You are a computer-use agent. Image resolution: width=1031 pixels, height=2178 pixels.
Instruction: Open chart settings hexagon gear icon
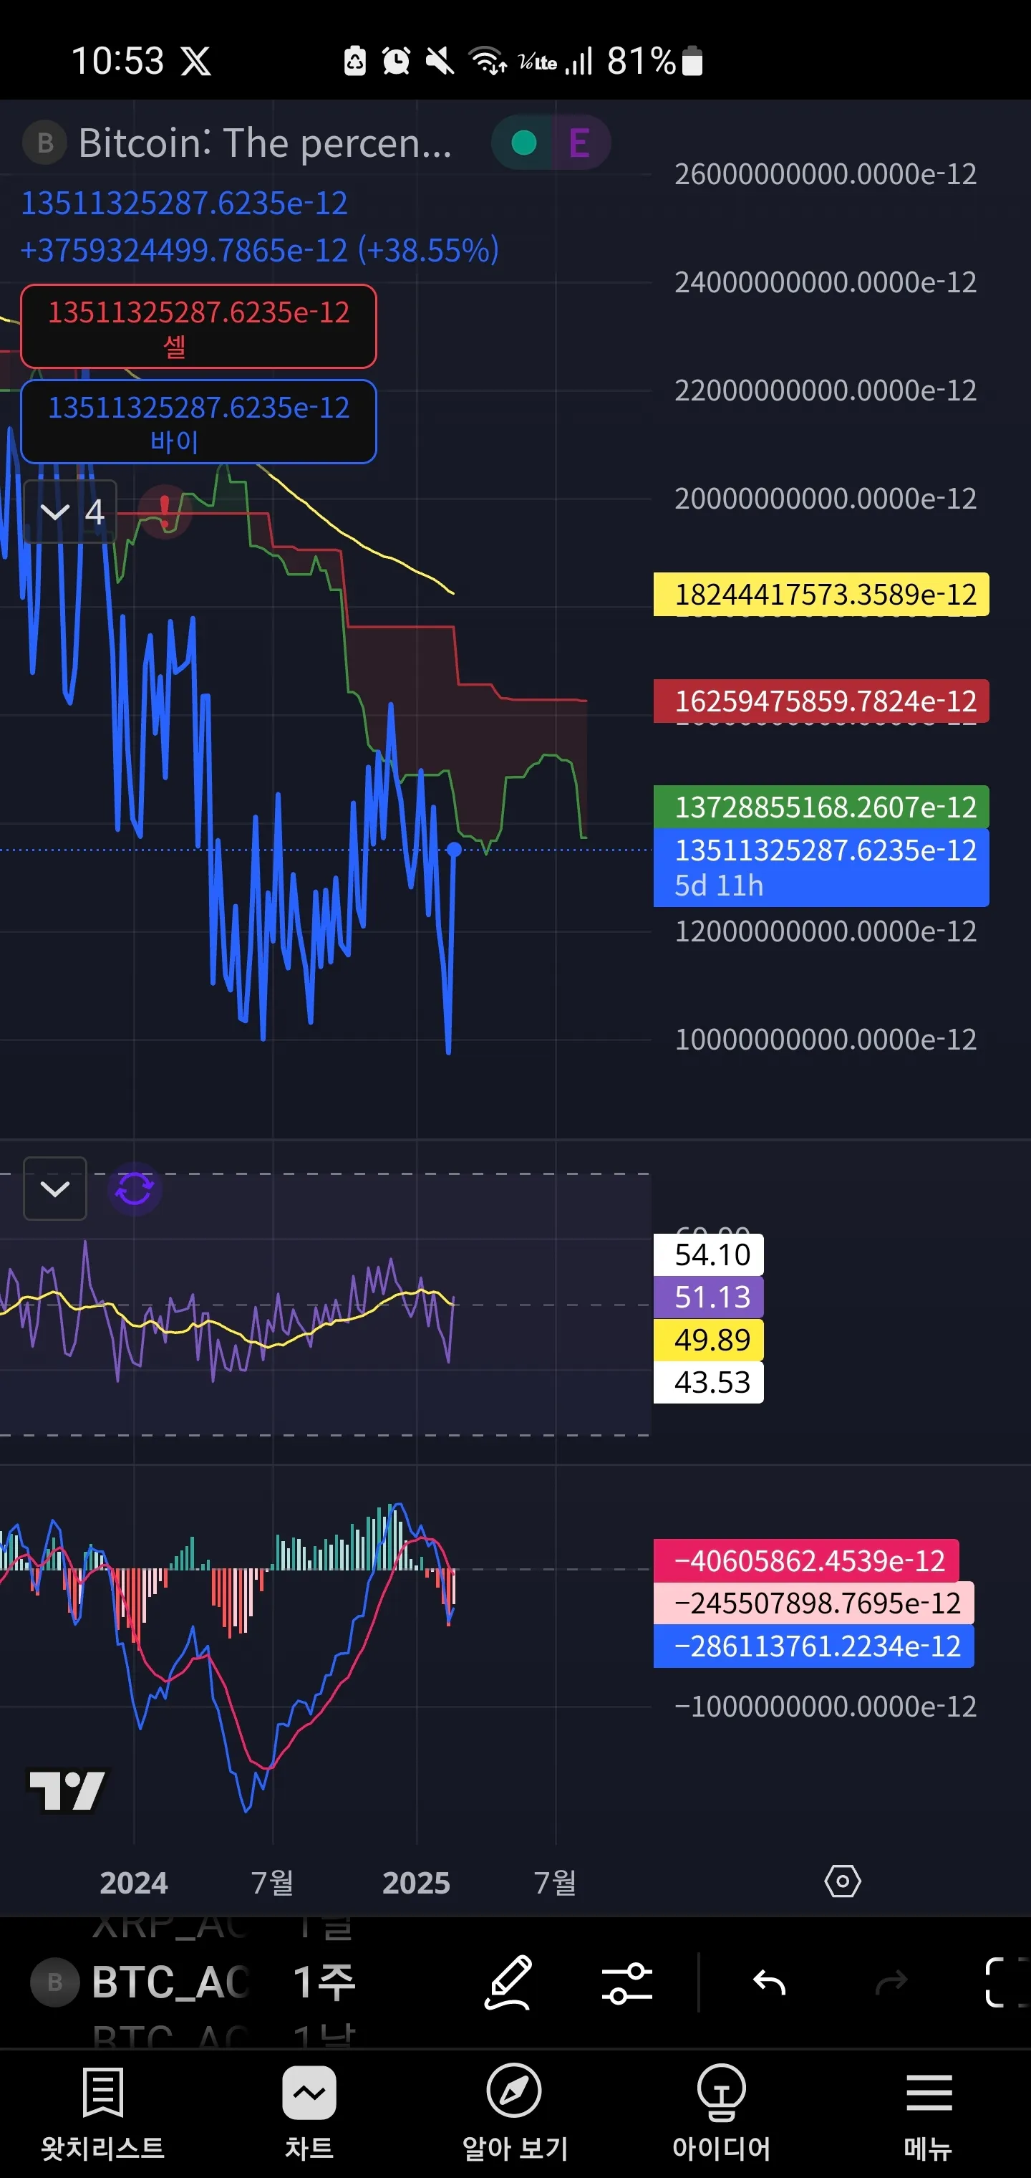(843, 1882)
